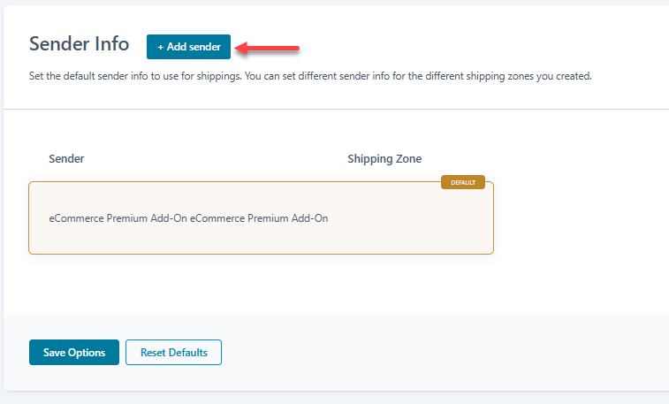
Task: Click the horizontal divider below the description
Action: click(x=336, y=109)
